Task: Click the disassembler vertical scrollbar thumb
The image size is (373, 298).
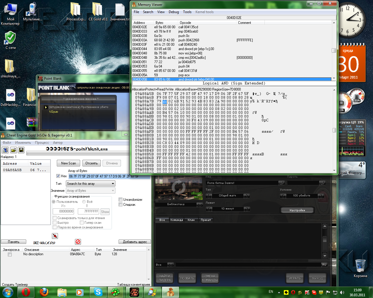Action: click(334, 50)
